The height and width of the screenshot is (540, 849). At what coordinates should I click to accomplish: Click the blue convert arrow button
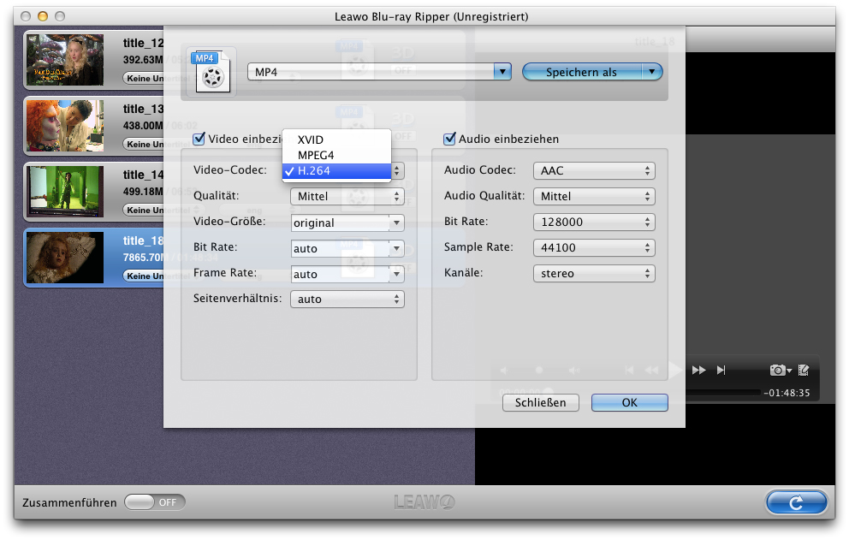tap(796, 502)
